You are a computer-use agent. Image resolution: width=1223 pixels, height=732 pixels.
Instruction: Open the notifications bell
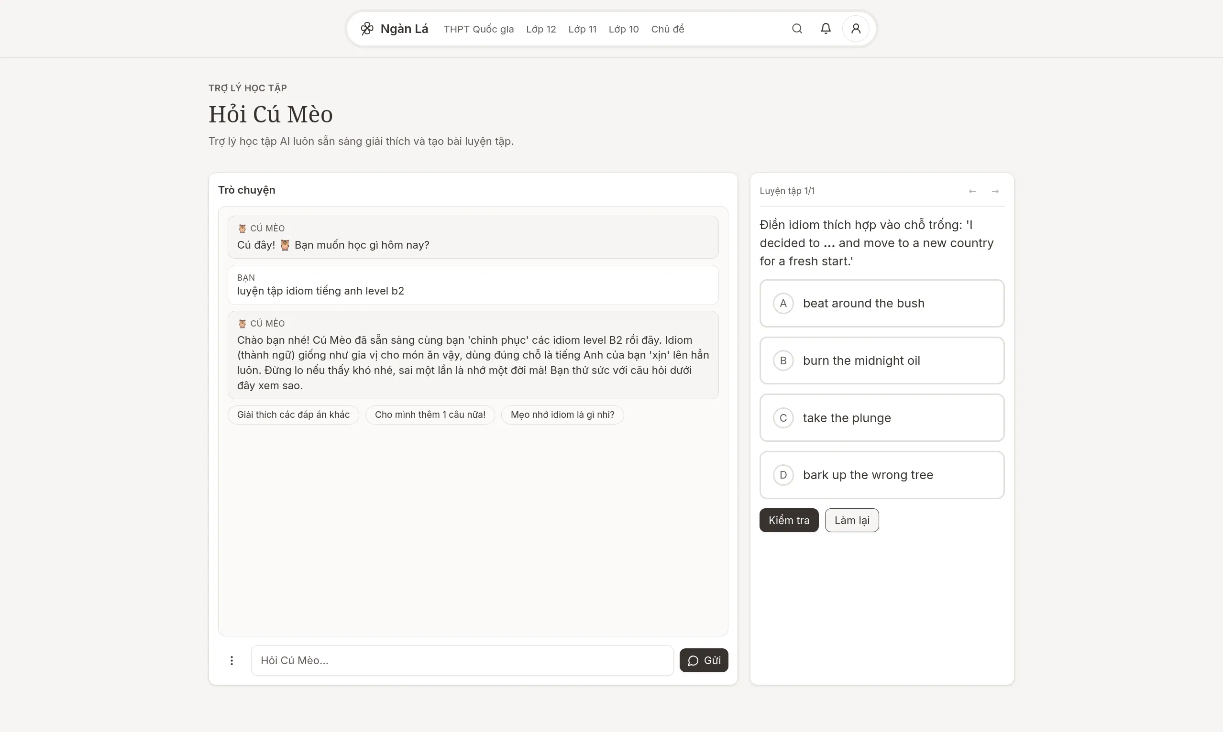[826, 29]
